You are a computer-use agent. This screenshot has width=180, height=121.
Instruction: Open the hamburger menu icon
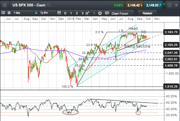(5, 5)
